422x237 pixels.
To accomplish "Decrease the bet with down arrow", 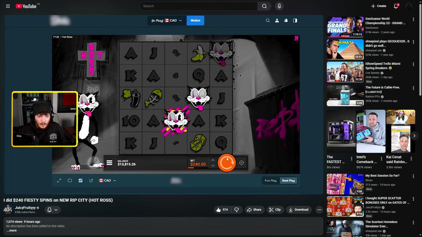I will 212,165.
